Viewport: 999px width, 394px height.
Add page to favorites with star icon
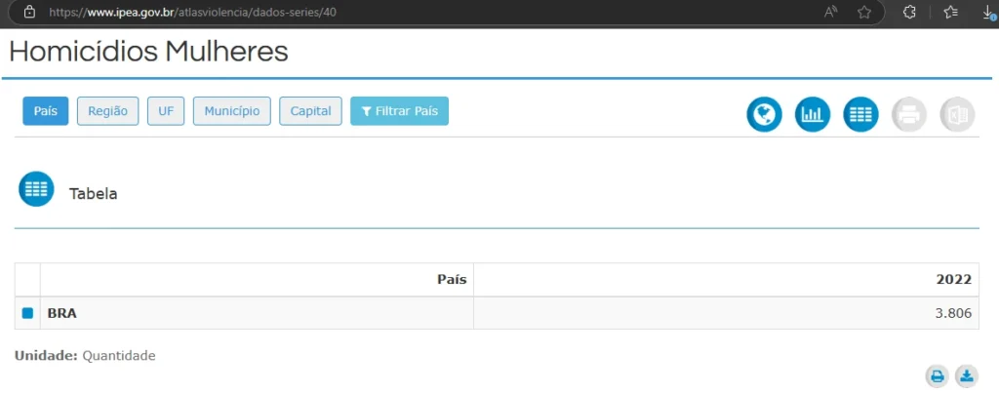tap(863, 13)
